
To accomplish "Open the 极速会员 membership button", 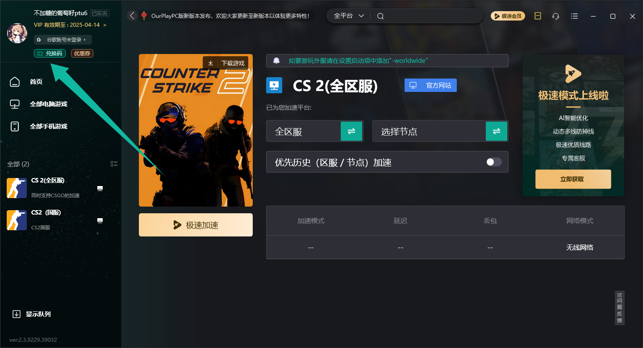I will [x=508, y=16].
